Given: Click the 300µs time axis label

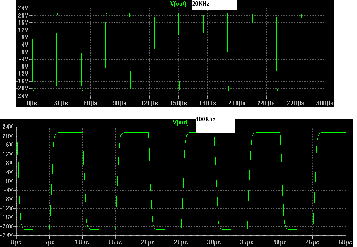Looking at the screenshot, I should [x=325, y=103].
